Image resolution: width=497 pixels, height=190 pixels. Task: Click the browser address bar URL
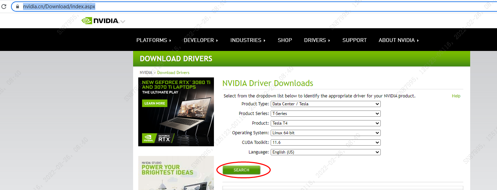point(59,7)
